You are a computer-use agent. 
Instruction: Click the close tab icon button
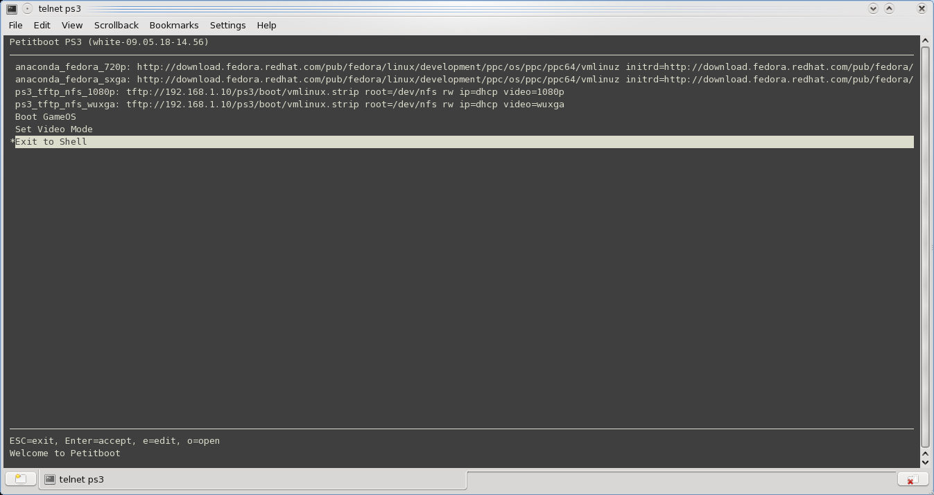(x=913, y=479)
